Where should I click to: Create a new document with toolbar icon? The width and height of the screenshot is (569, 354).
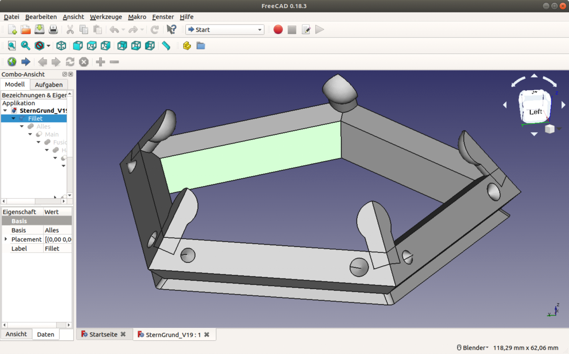tap(12, 30)
